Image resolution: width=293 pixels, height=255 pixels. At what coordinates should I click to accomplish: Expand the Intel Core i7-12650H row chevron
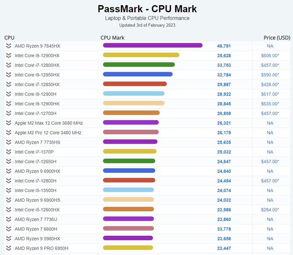(x=8, y=162)
